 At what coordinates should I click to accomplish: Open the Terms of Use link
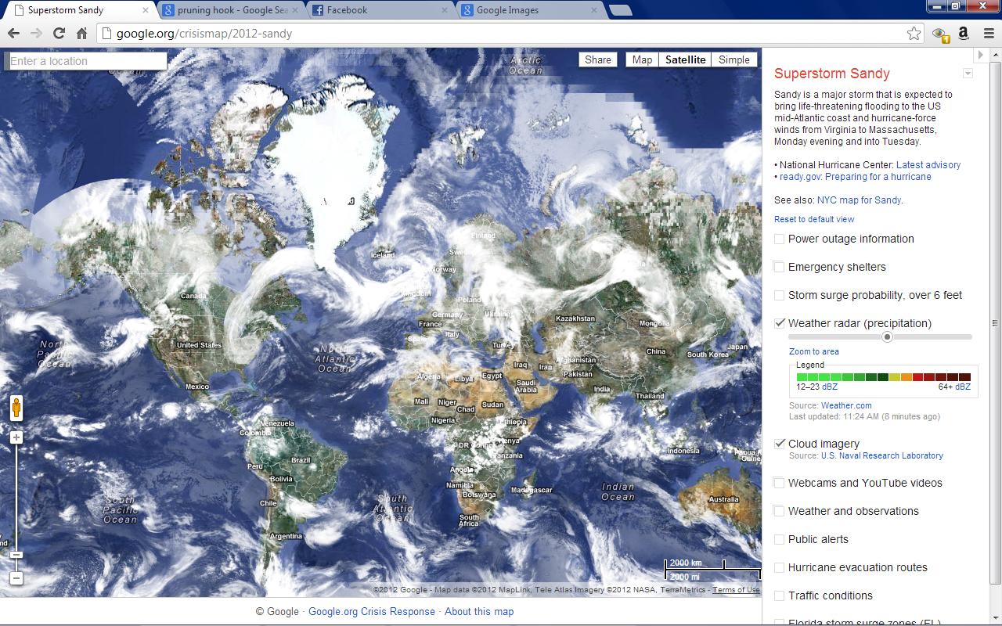coord(736,590)
